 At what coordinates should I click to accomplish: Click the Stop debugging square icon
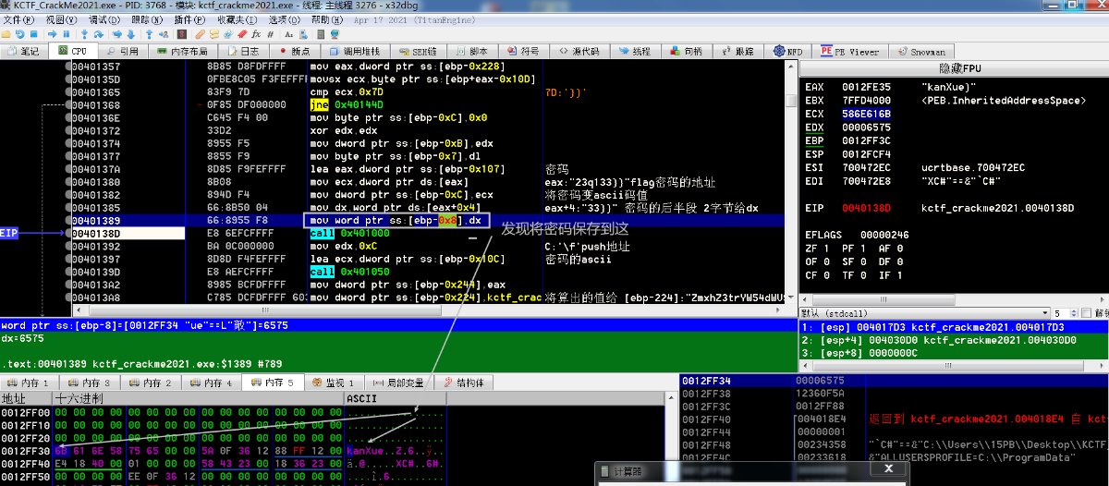[x=33, y=34]
